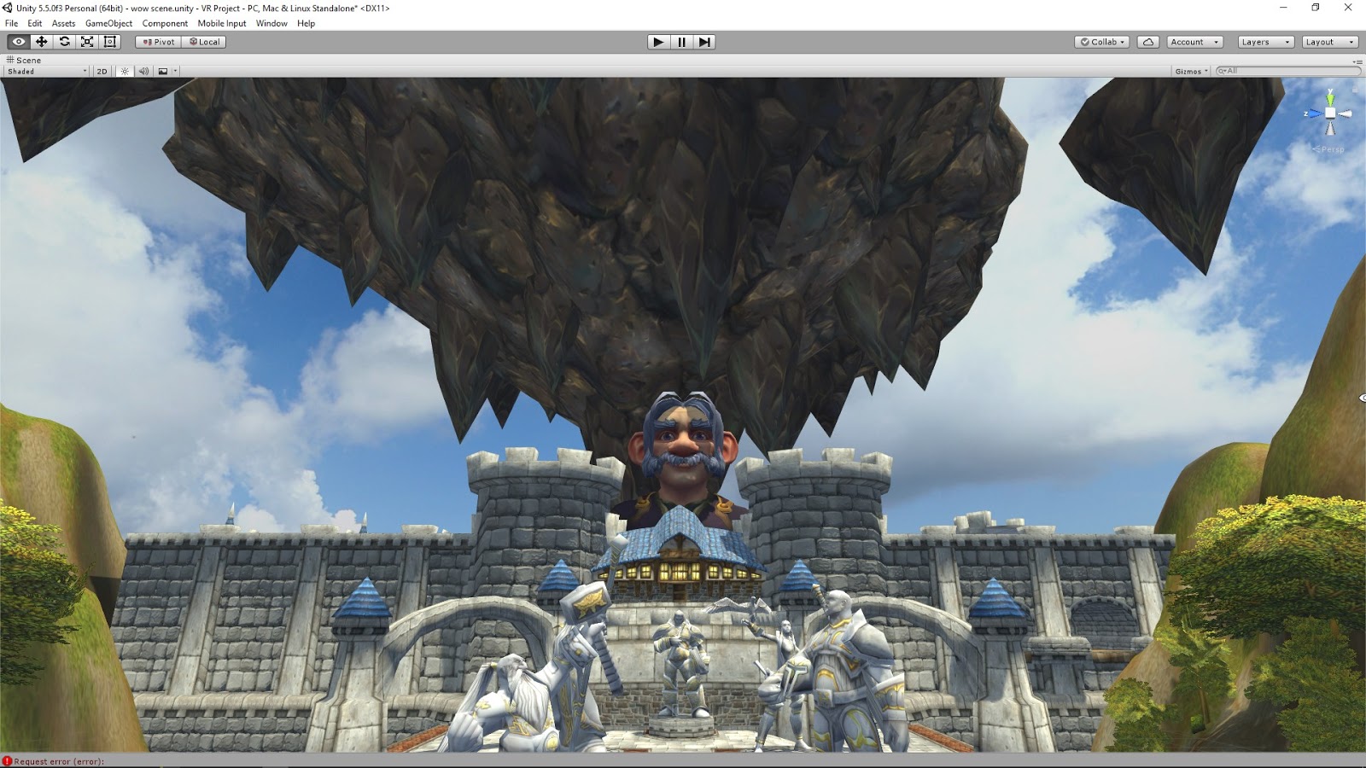
Task: Toggle scene image effects and skybox
Action: (162, 72)
